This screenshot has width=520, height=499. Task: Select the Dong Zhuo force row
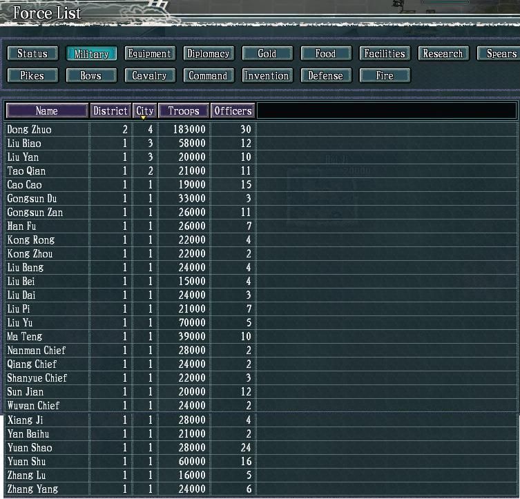click(30, 130)
